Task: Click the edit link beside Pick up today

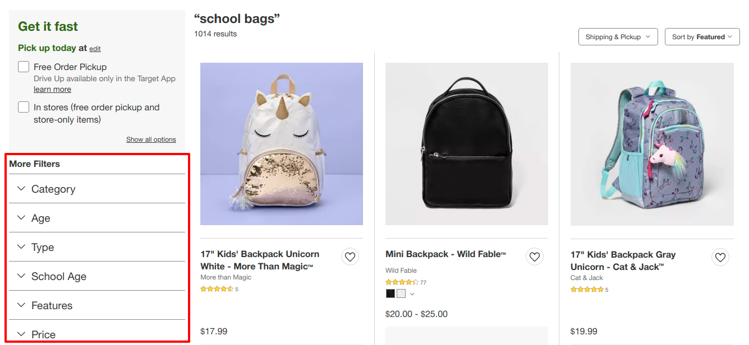Action: tap(95, 49)
